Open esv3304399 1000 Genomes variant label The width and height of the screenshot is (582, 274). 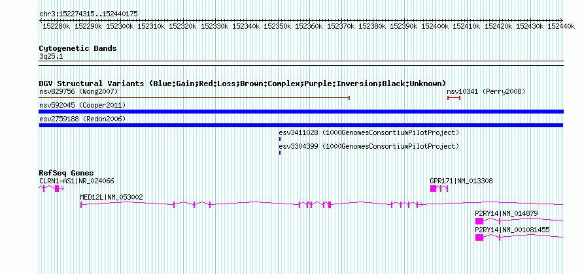pyautogui.click(x=369, y=146)
